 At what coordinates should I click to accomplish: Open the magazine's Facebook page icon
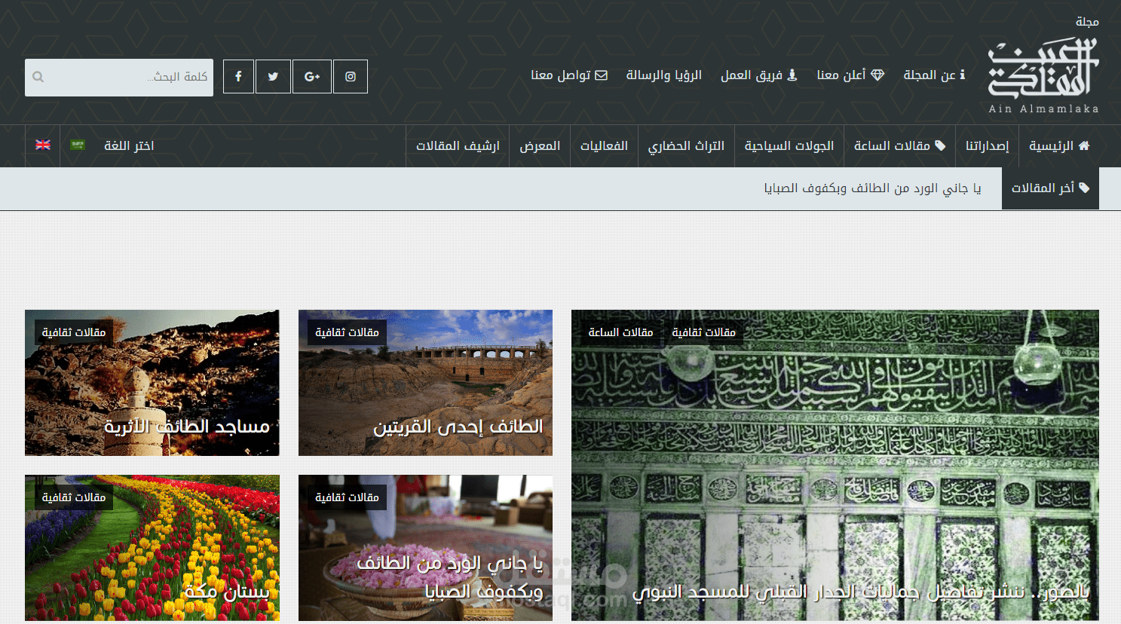(x=238, y=76)
